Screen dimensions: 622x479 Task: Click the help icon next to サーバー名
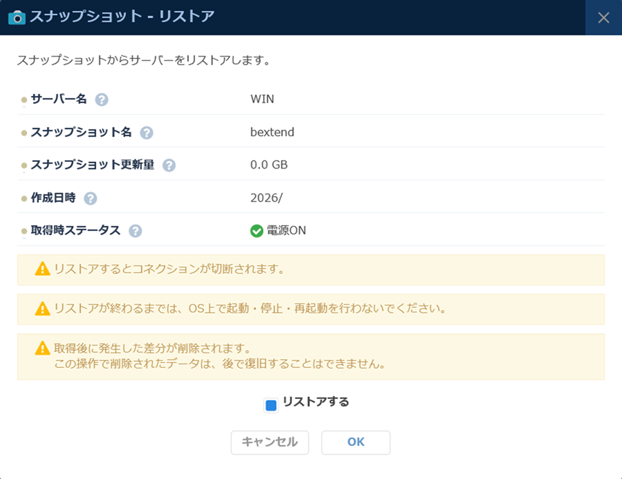click(102, 100)
